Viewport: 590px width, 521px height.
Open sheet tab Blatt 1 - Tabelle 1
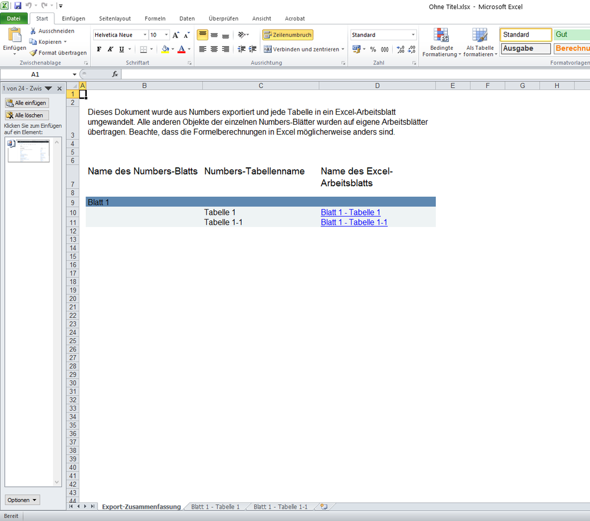[x=215, y=507]
